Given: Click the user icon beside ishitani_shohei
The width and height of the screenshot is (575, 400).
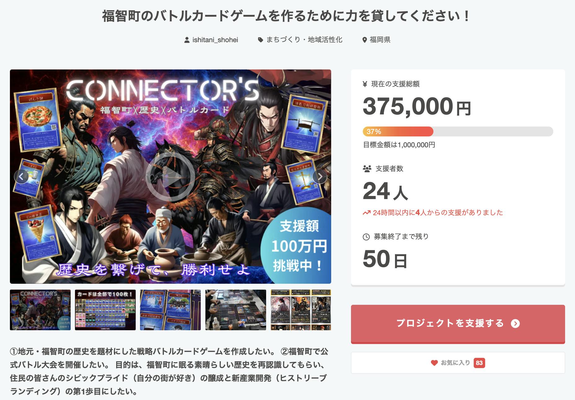Looking at the screenshot, I should pyautogui.click(x=187, y=40).
